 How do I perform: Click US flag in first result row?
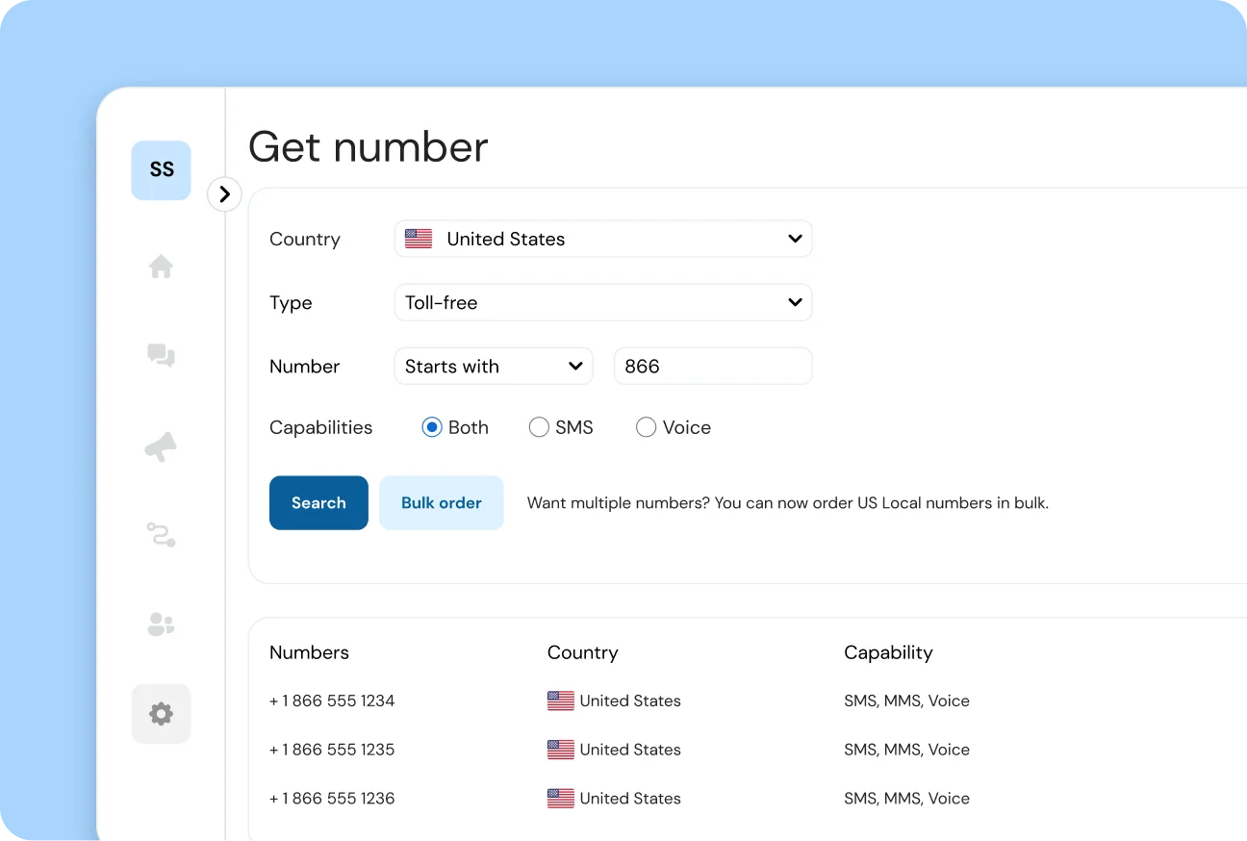click(560, 701)
